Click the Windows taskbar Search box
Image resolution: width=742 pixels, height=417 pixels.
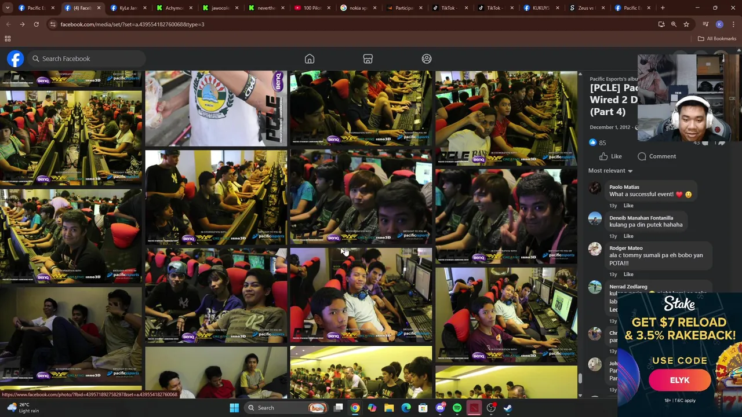pos(286,408)
